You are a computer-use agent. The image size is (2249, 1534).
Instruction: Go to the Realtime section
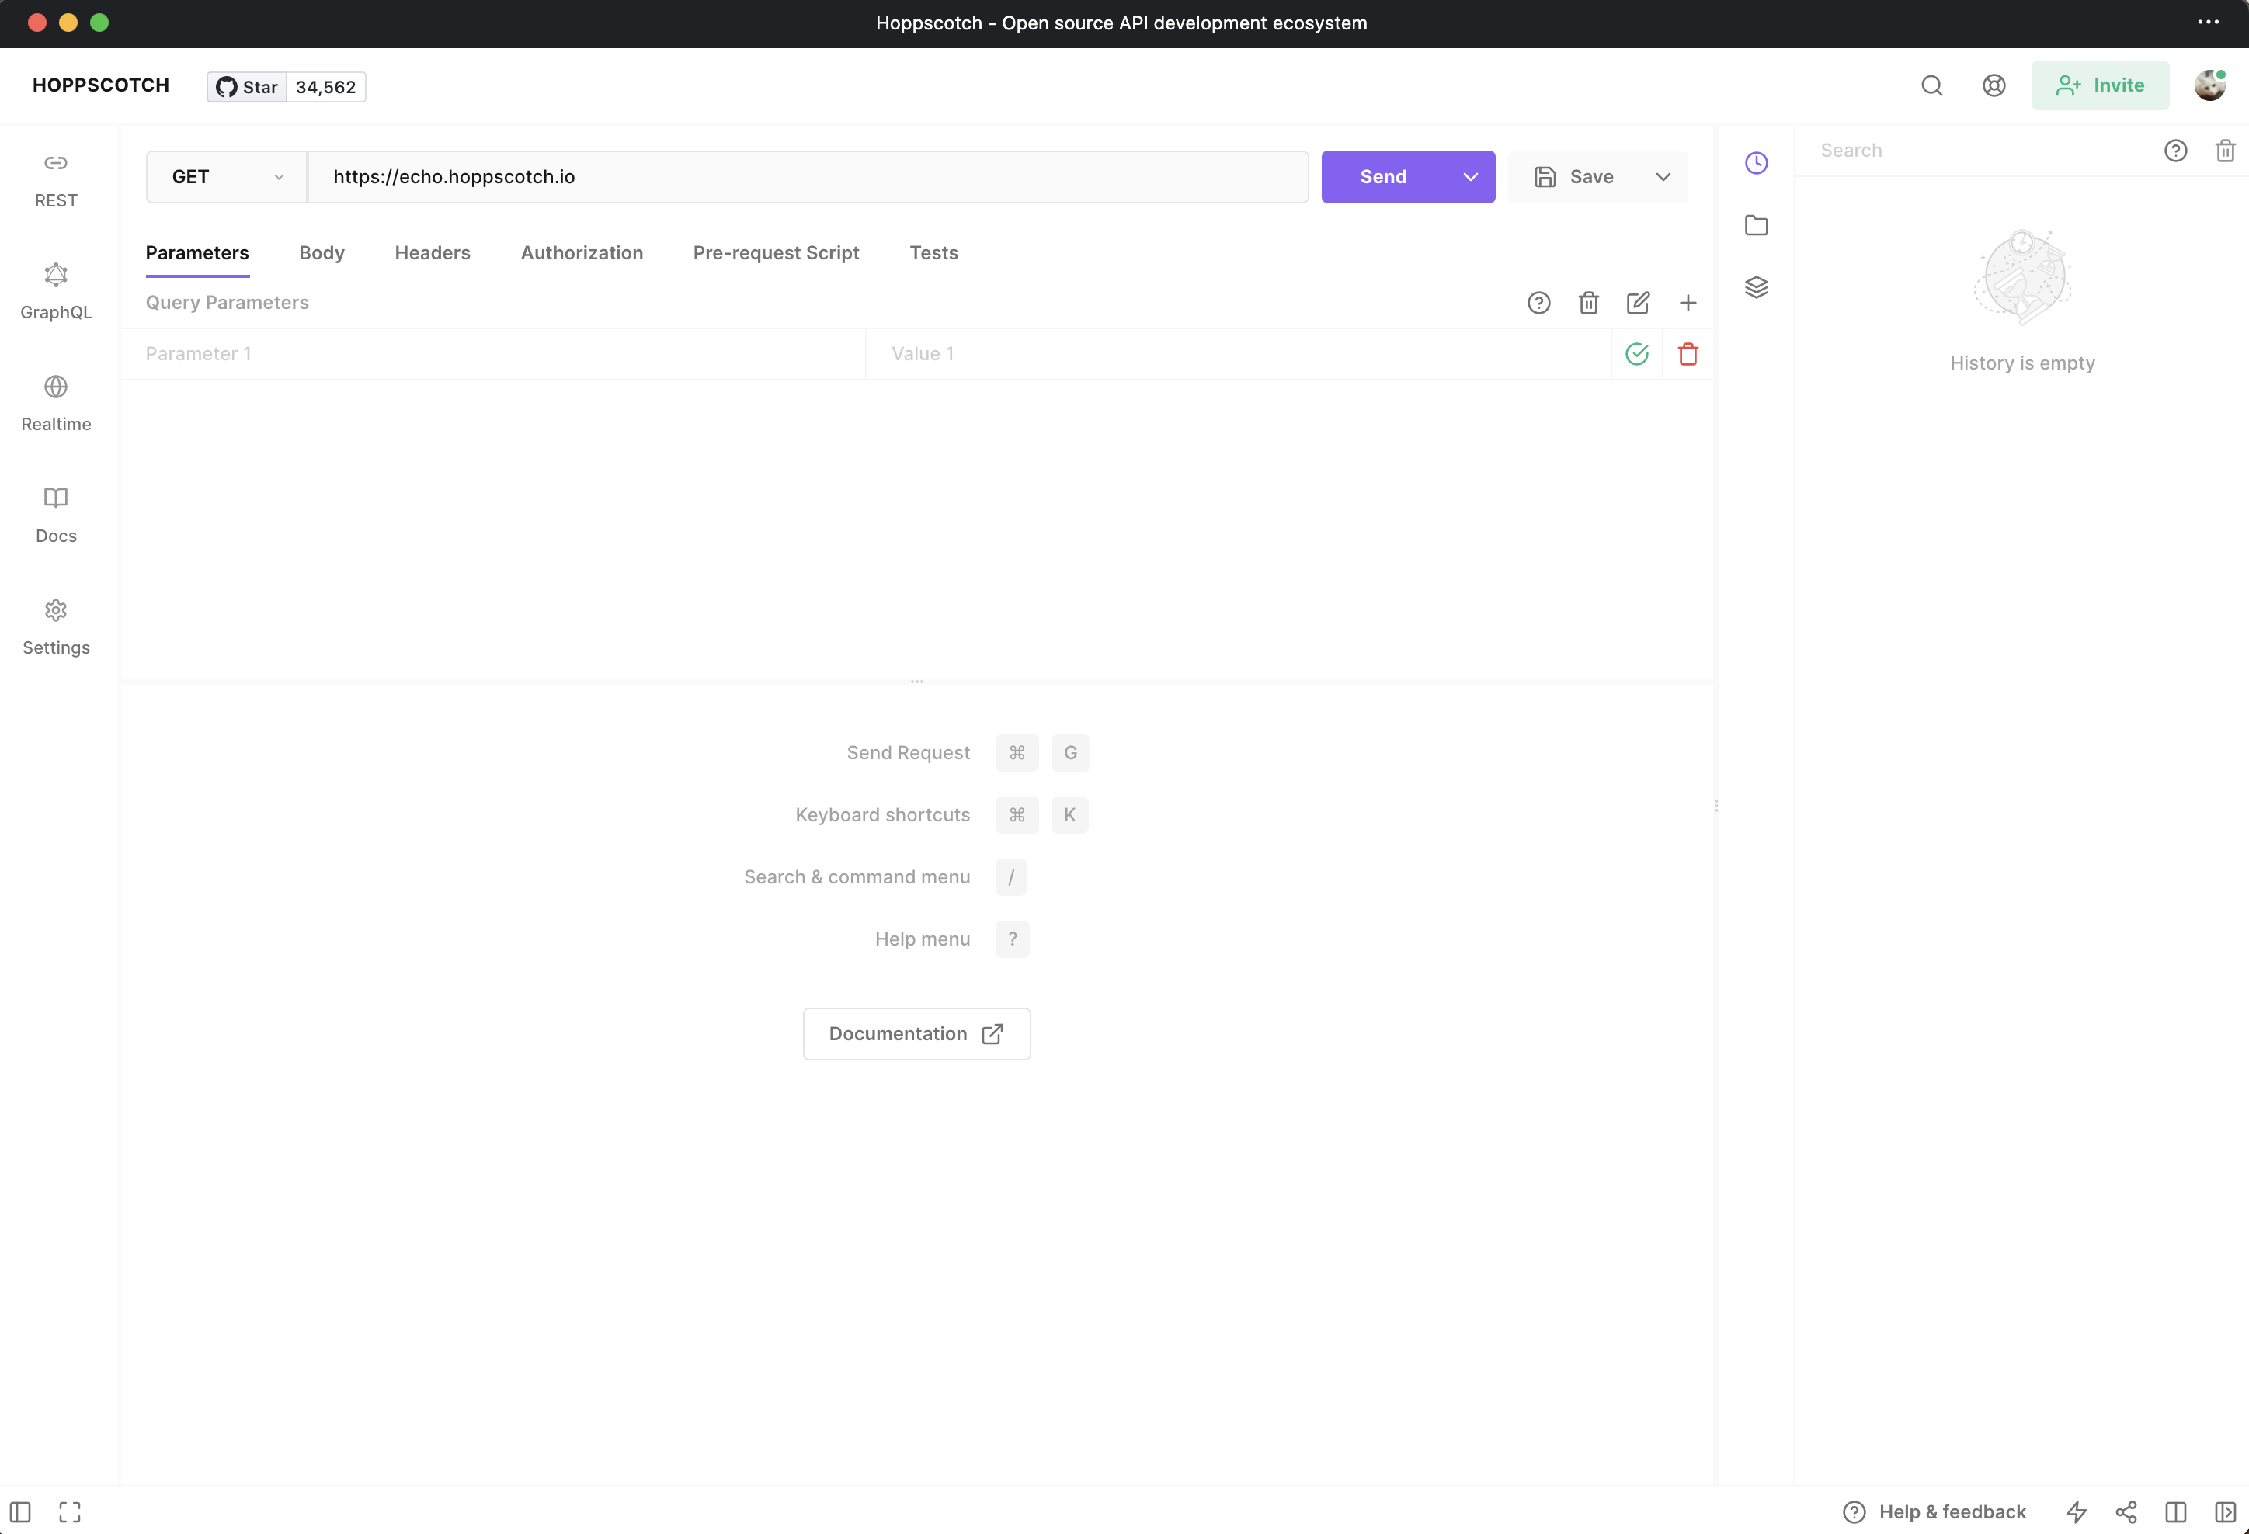click(x=56, y=404)
